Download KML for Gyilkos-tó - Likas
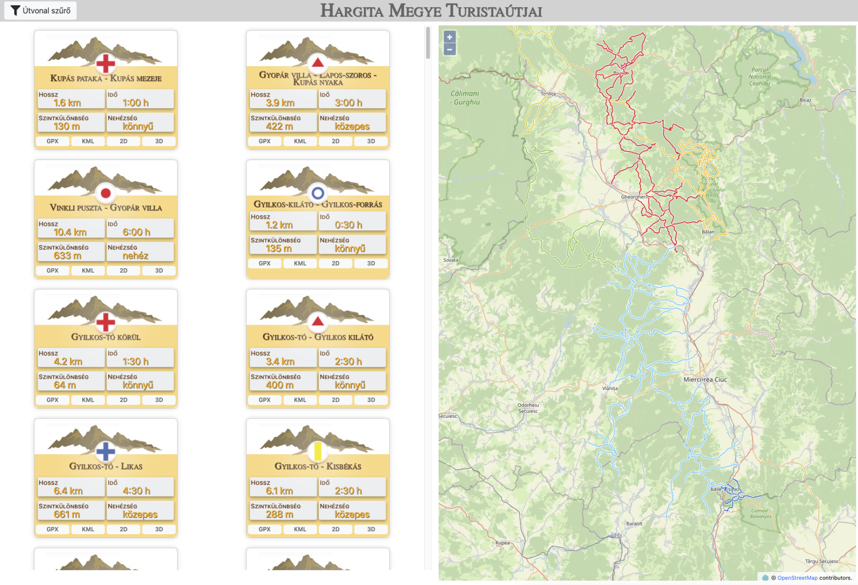858x585 pixels. 88,529
